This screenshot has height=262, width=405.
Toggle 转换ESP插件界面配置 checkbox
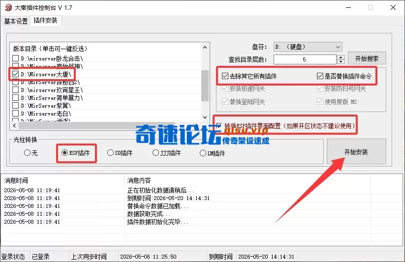(x=219, y=126)
